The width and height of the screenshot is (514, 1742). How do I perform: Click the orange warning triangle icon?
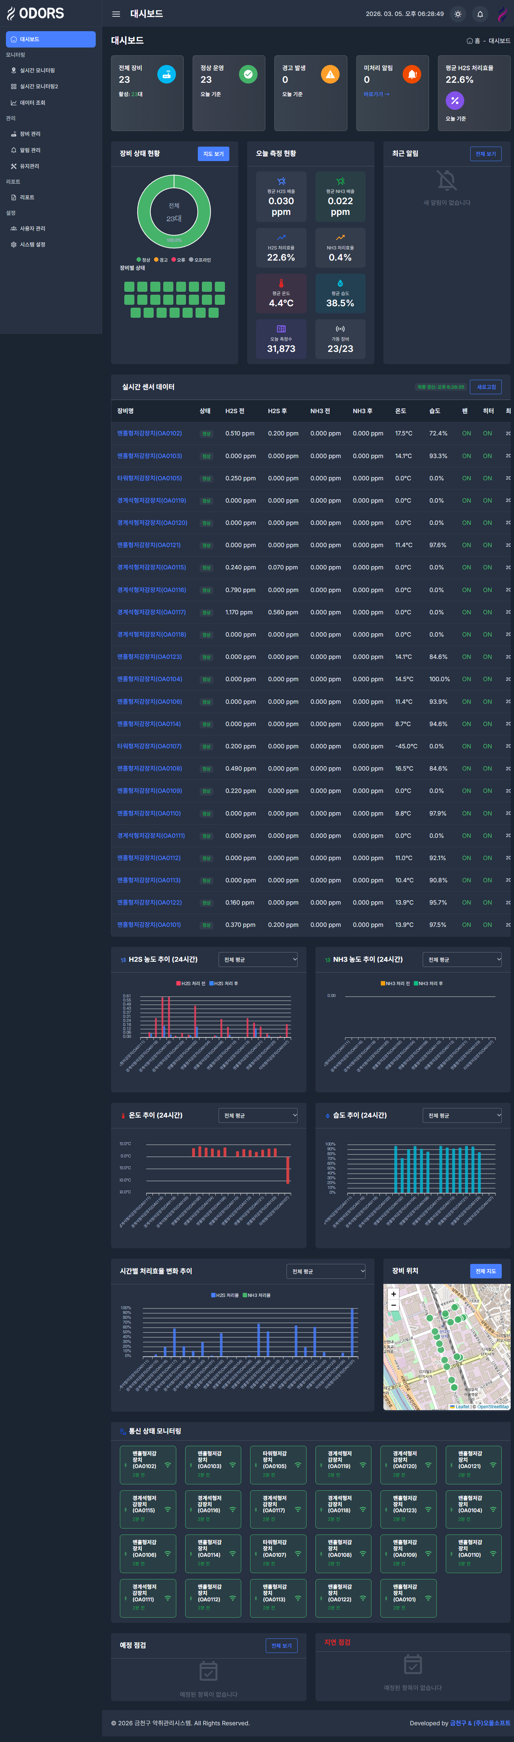point(330,74)
